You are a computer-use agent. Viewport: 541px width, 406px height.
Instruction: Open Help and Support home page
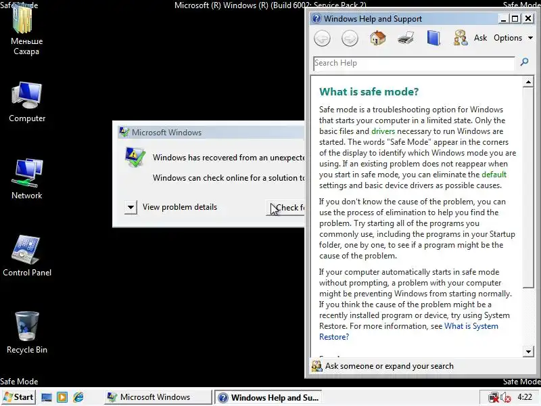click(x=377, y=38)
